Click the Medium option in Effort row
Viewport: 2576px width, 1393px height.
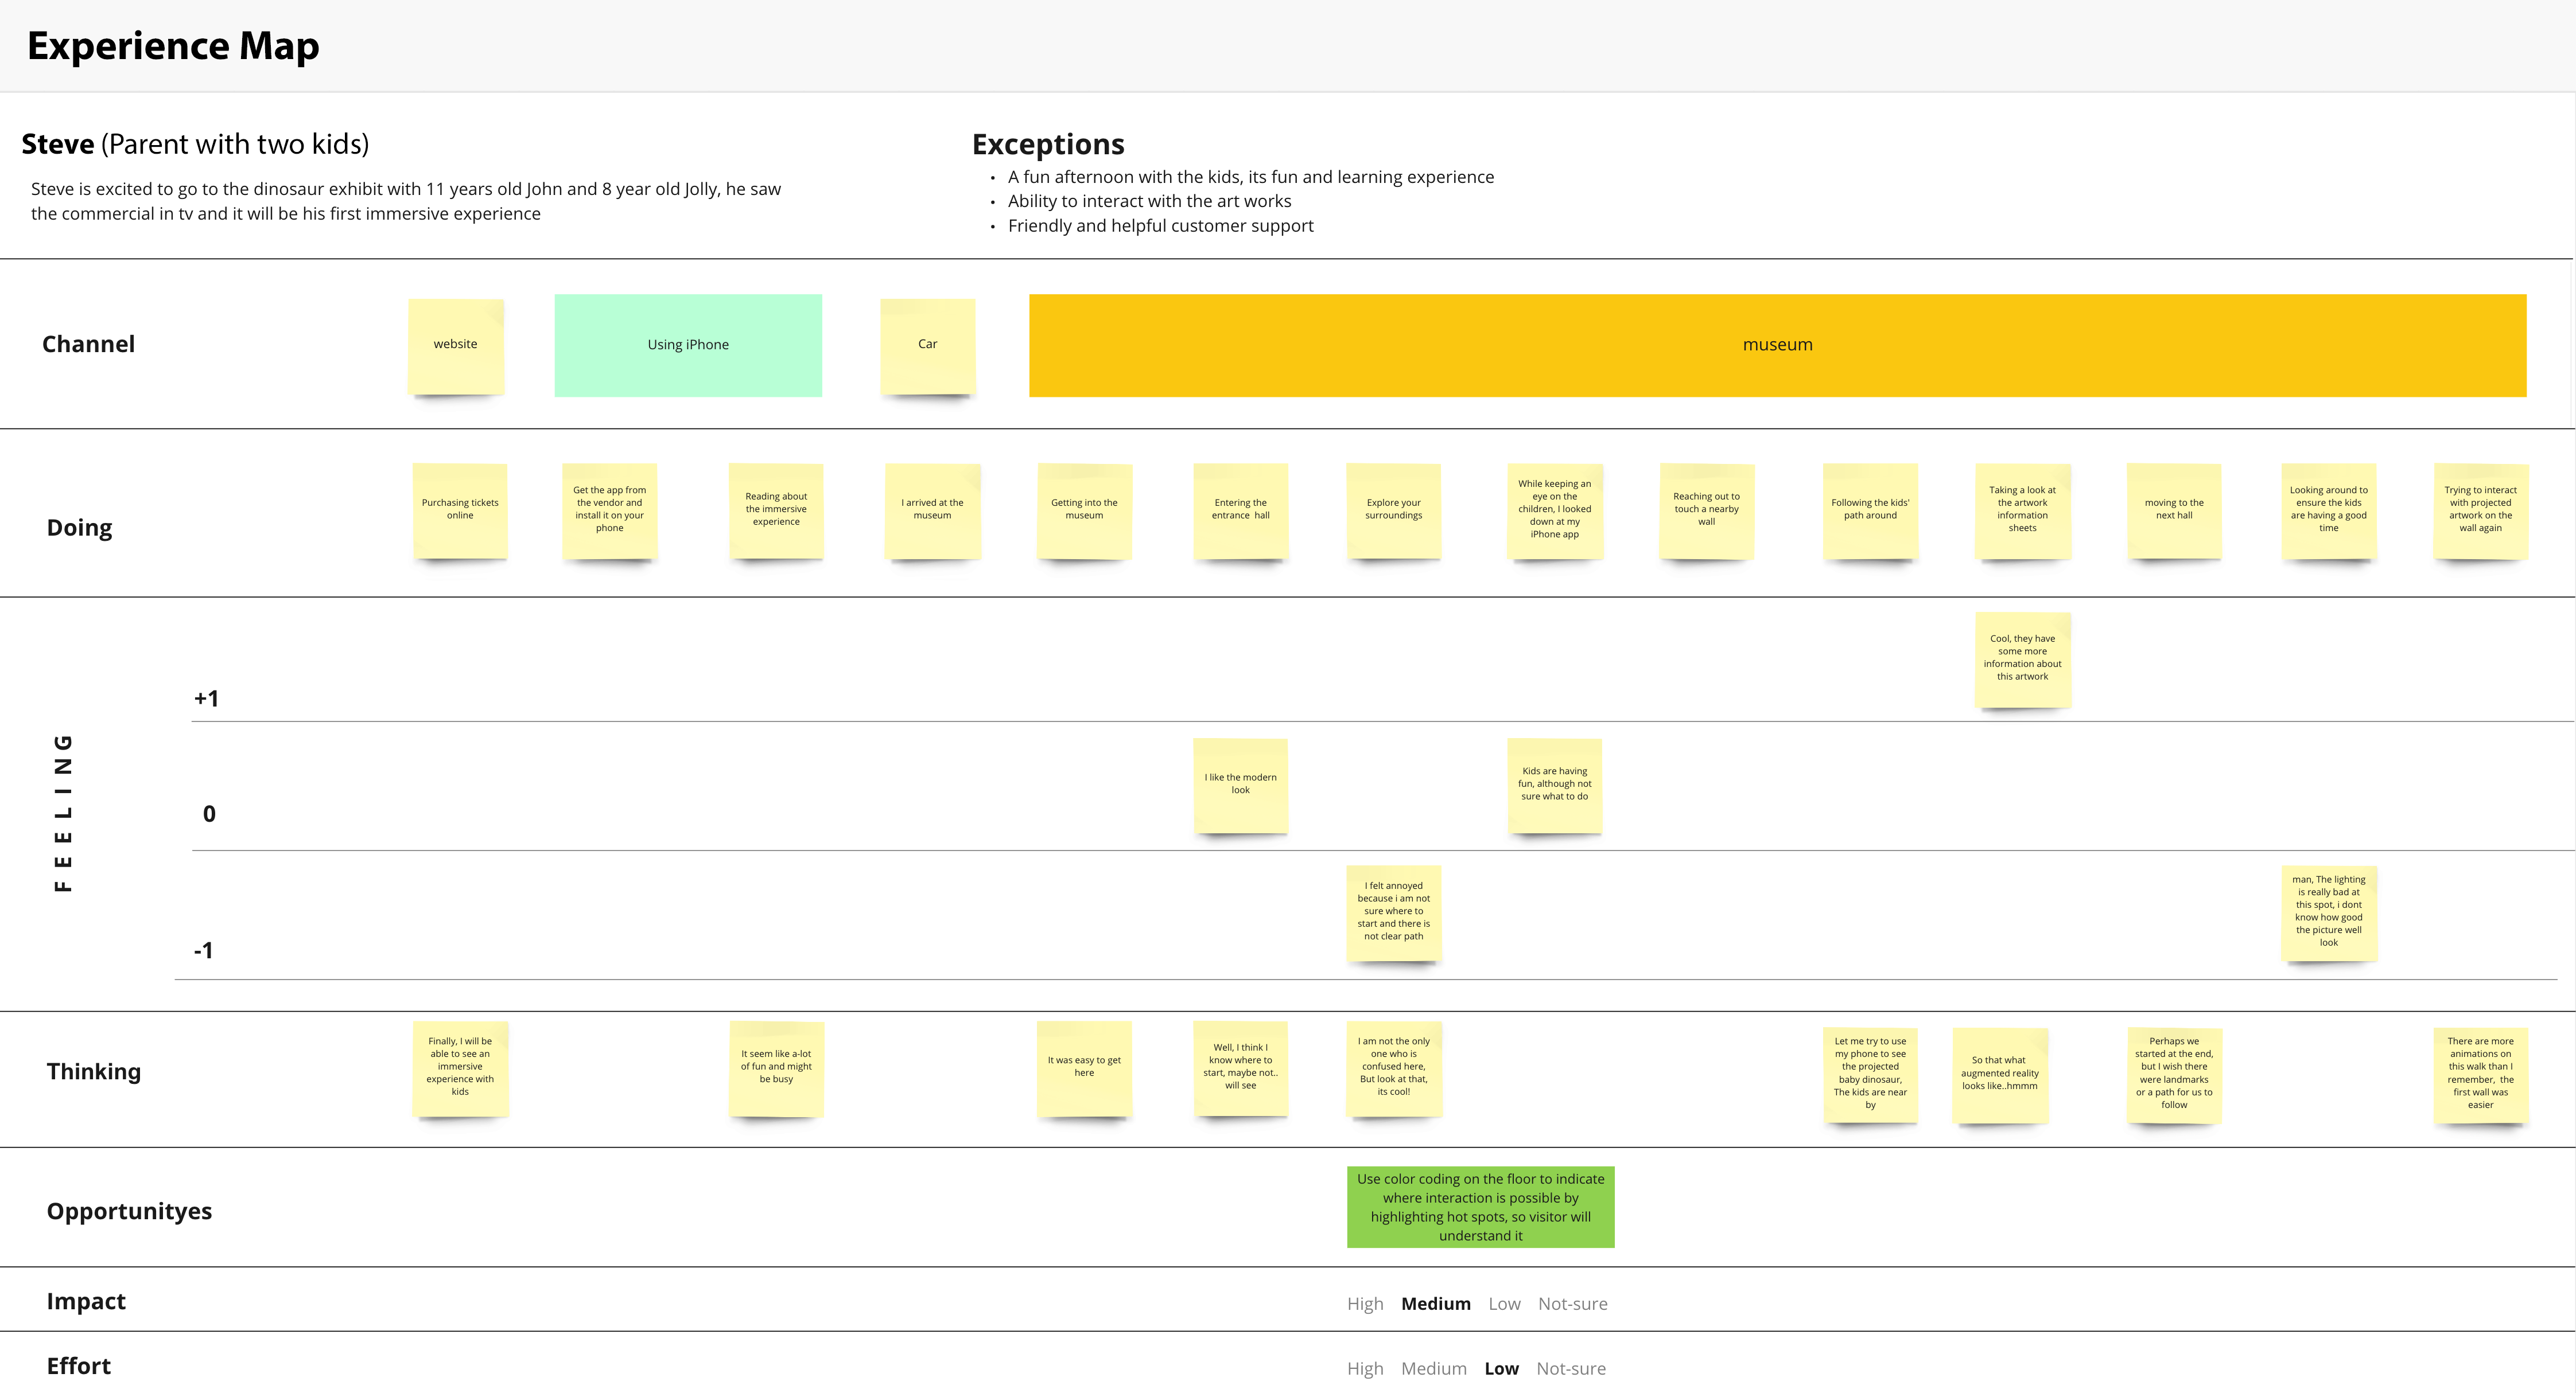click(1433, 1369)
